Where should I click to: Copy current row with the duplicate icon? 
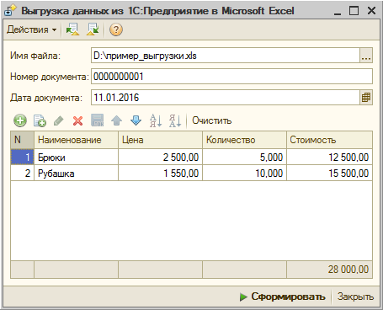40,120
